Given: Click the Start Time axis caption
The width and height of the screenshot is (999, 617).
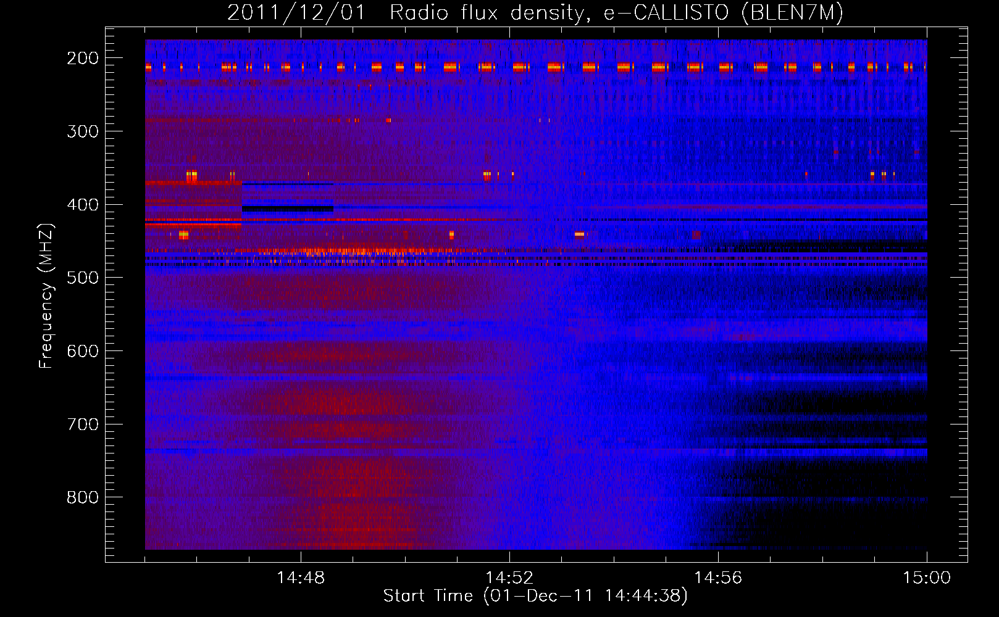Looking at the screenshot, I should coord(535,596).
